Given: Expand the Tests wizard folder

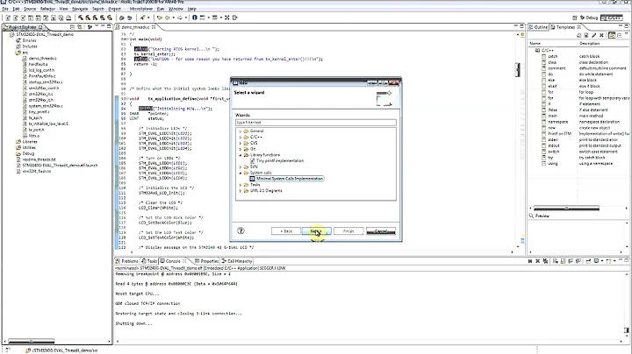Looking at the screenshot, I should tap(241, 185).
